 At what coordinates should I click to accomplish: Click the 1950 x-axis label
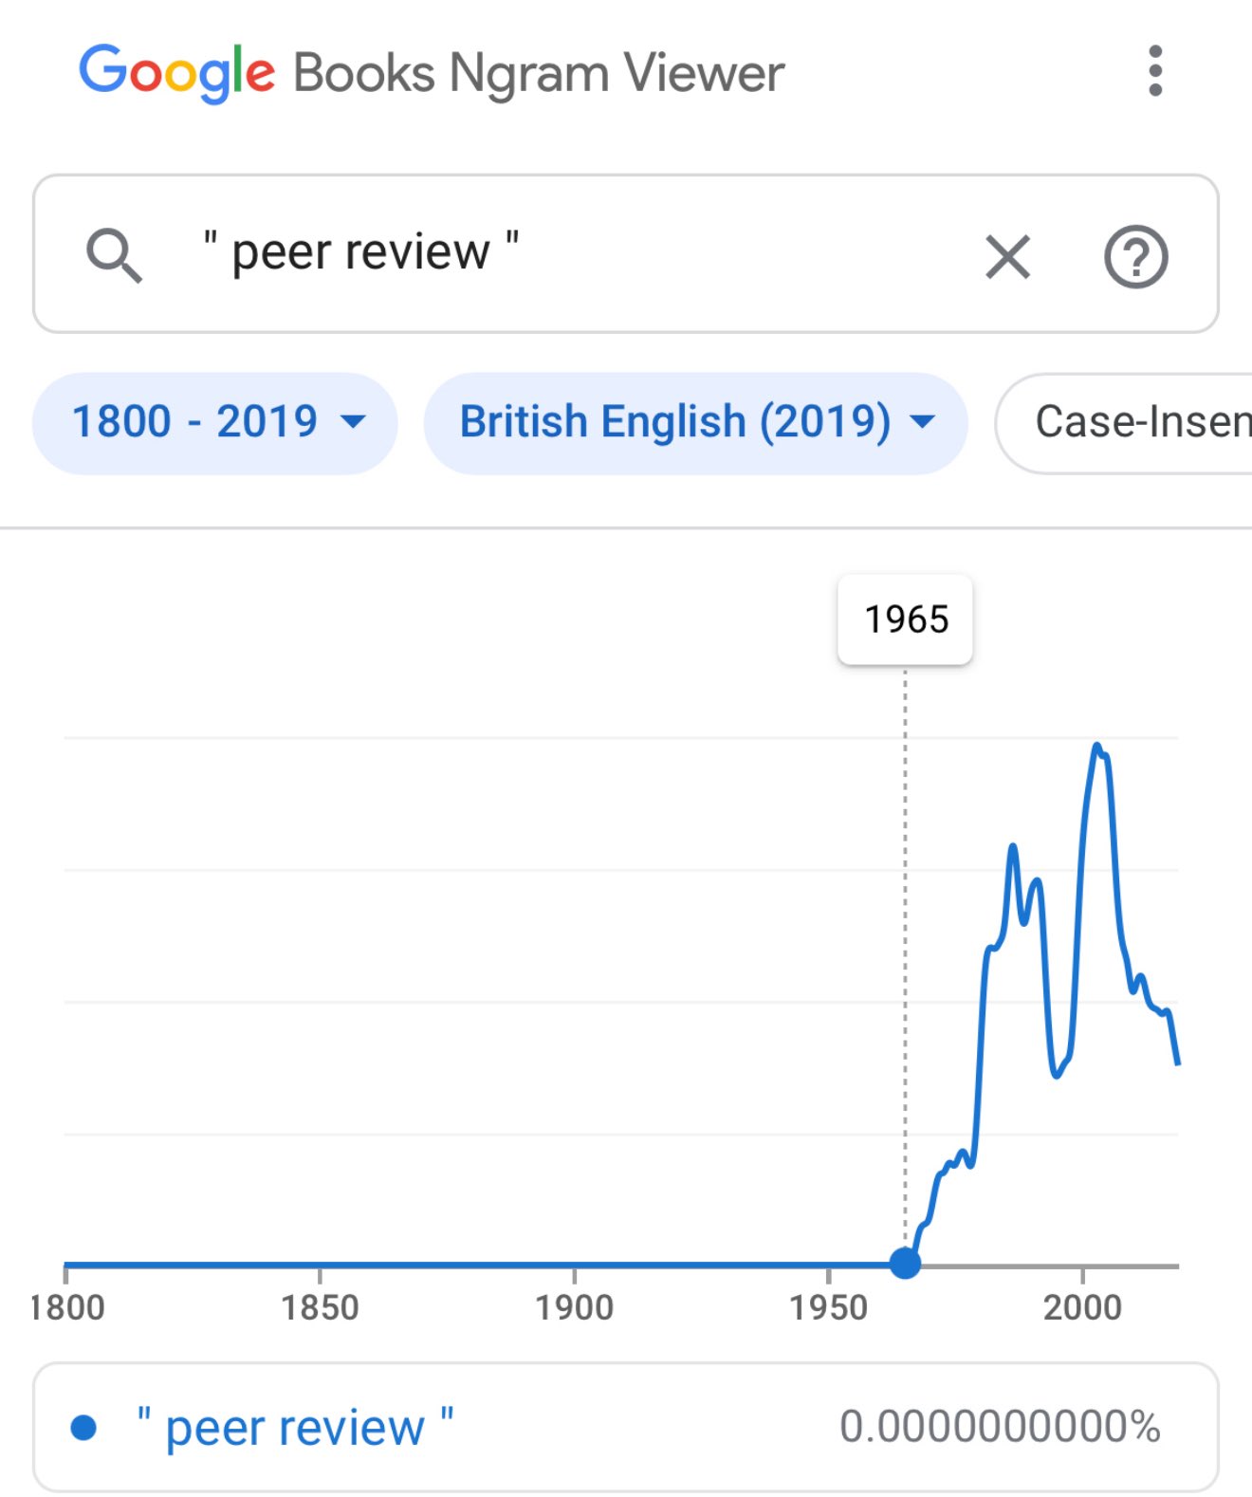(x=828, y=1307)
